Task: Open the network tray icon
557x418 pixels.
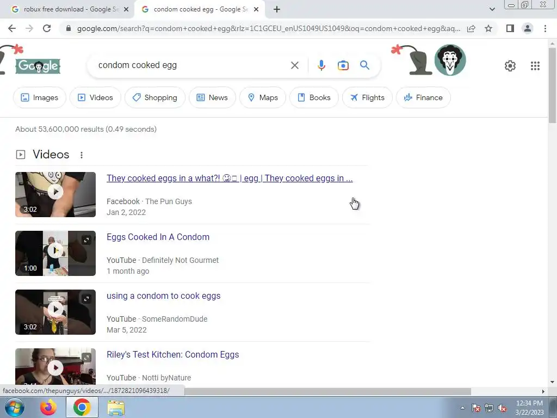Action: [x=489, y=408]
